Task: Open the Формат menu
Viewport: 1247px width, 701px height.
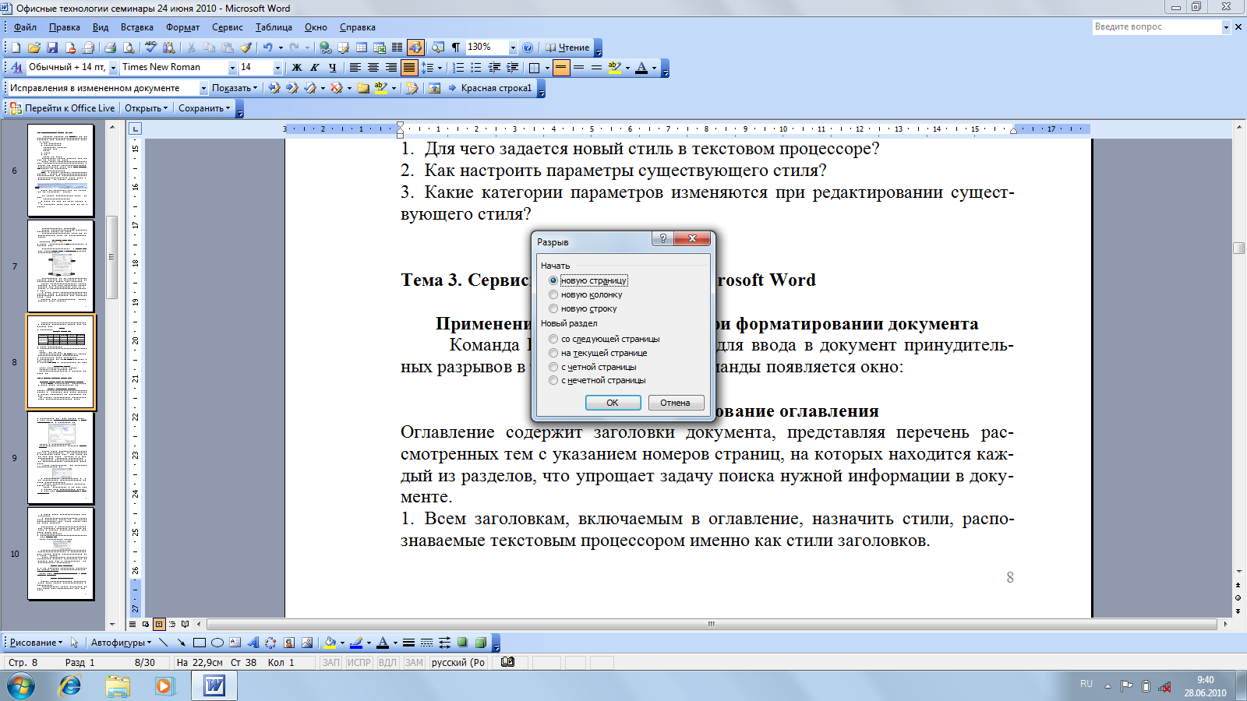Action: [x=182, y=27]
